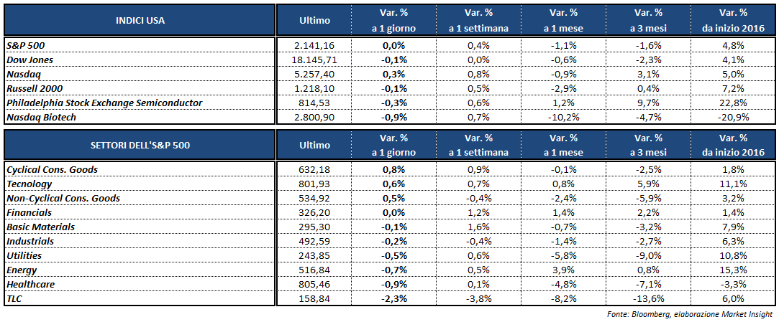Click the INDICI USA table header
This screenshot has width=779, height=322.
[140, 20]
